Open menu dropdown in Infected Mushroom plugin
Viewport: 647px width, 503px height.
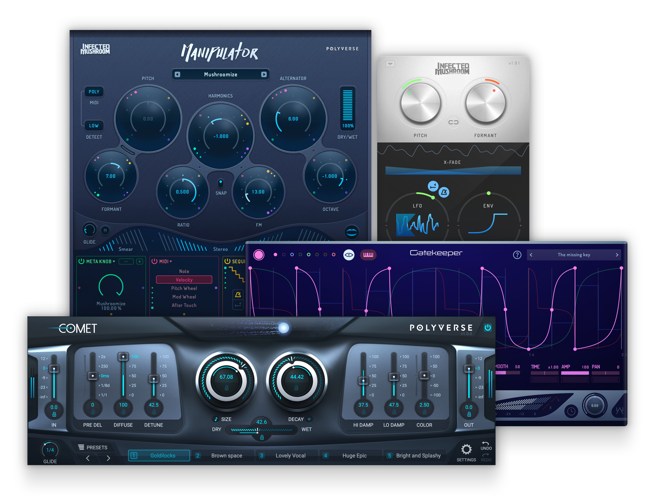point(390,64)
